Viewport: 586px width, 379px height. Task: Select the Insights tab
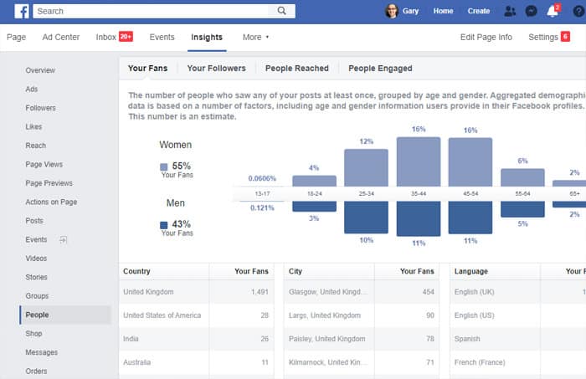pos(207,37)
